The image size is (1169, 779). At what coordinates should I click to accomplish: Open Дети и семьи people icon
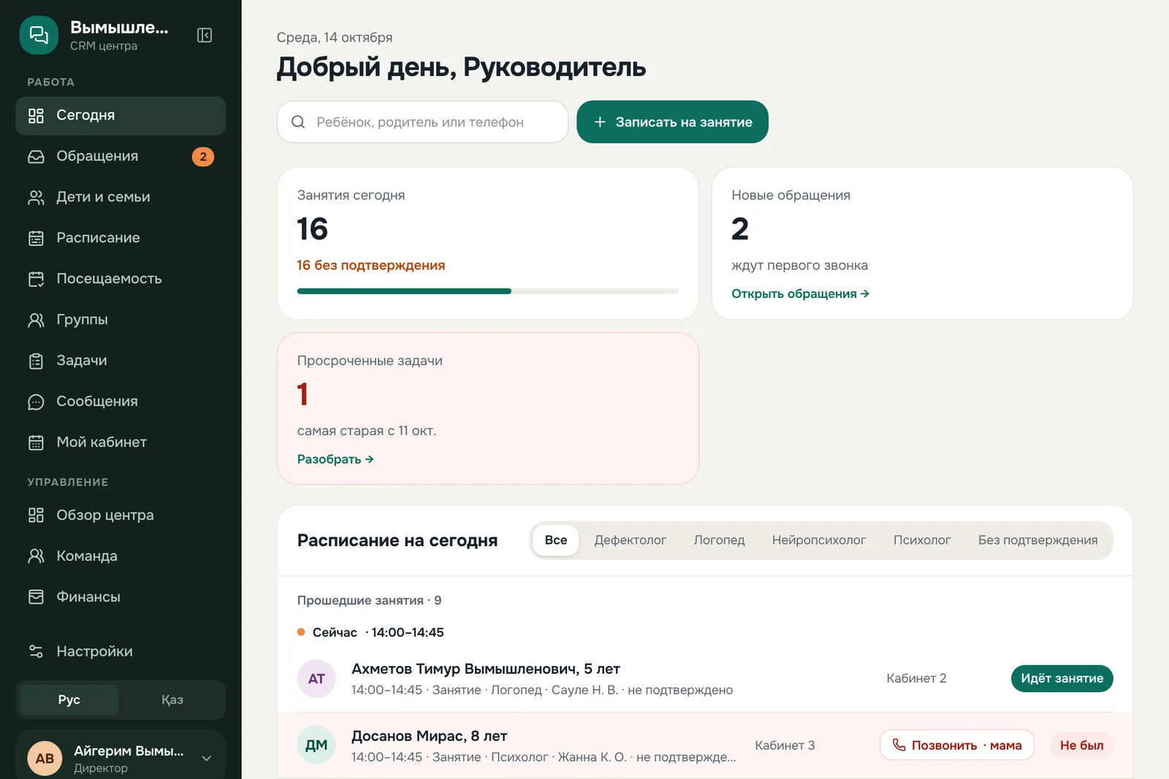[36, 197]
